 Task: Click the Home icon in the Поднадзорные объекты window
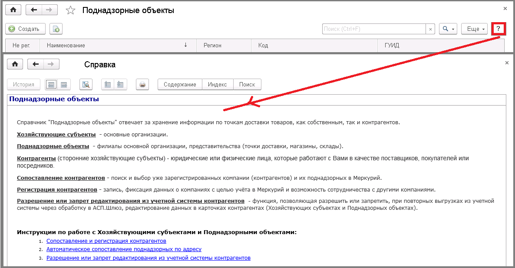point(13,10)
